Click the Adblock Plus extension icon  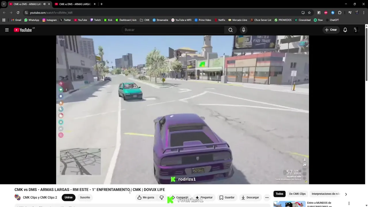coord(326,13)
